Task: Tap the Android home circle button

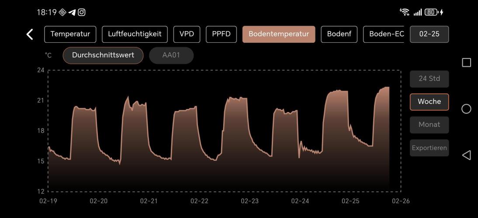Action: [466, 109]
